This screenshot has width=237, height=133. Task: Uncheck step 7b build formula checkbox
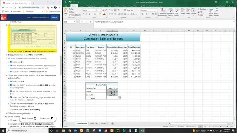point(11,66)
